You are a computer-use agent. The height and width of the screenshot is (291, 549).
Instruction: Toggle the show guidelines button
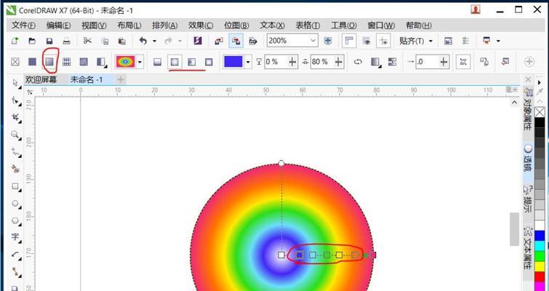[x=383, y=41]
